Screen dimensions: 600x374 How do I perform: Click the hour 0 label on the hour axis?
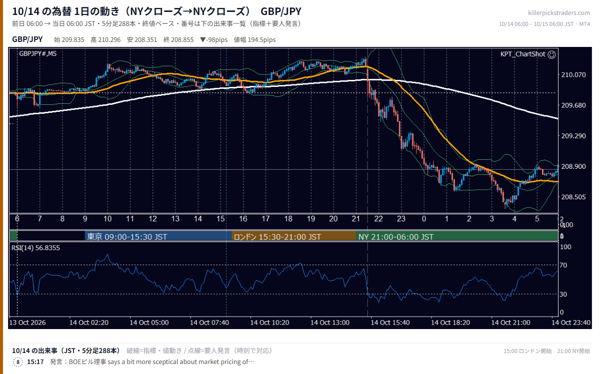click(424, 219)
